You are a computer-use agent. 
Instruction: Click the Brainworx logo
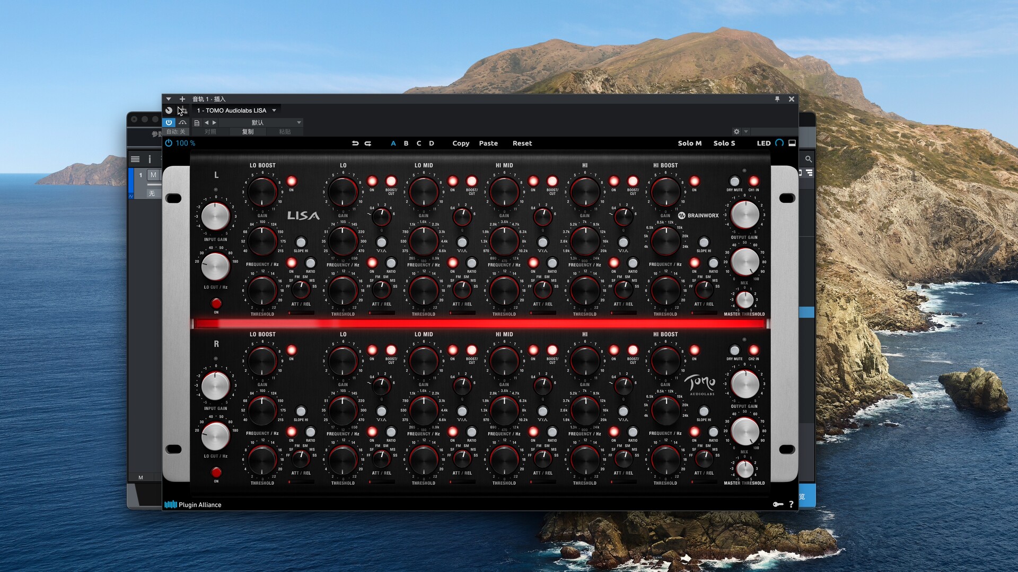[x=699, y=216]
